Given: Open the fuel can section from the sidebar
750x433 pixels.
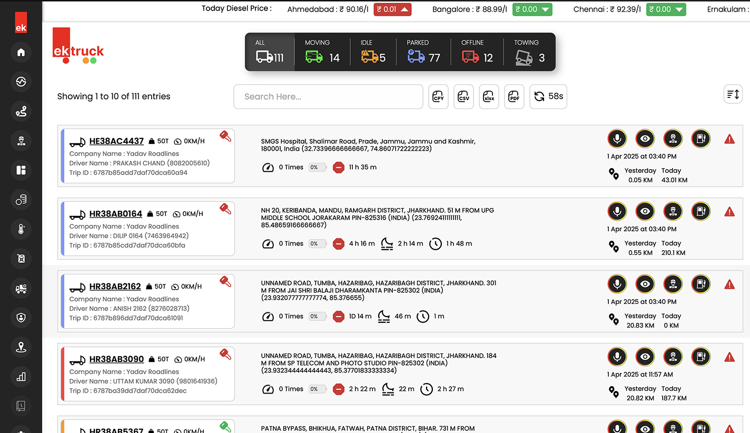Looking at the screenshot, I should [21, 259].
